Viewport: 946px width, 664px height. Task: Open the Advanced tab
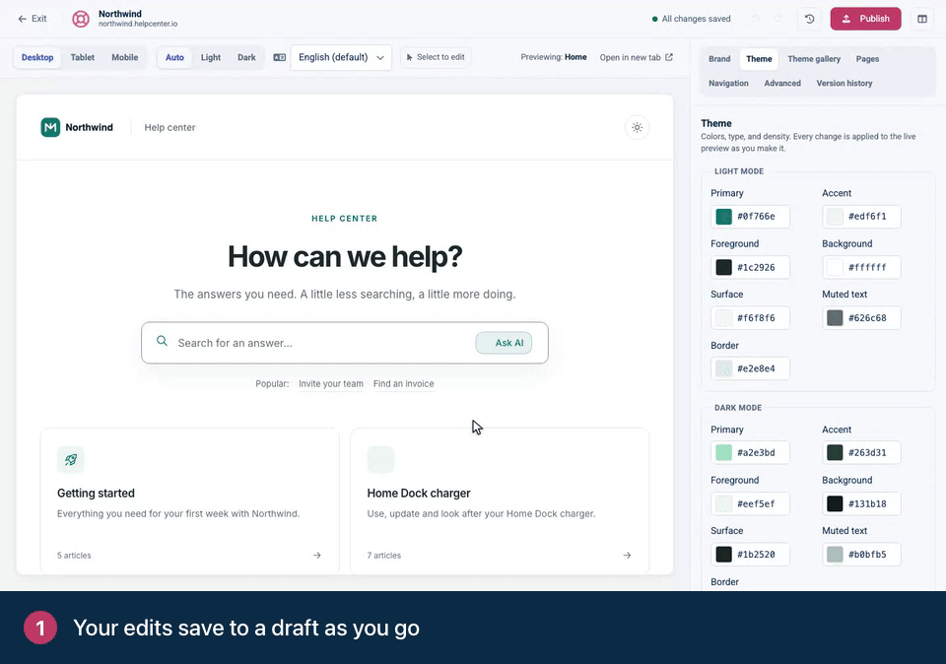point(782,83)
